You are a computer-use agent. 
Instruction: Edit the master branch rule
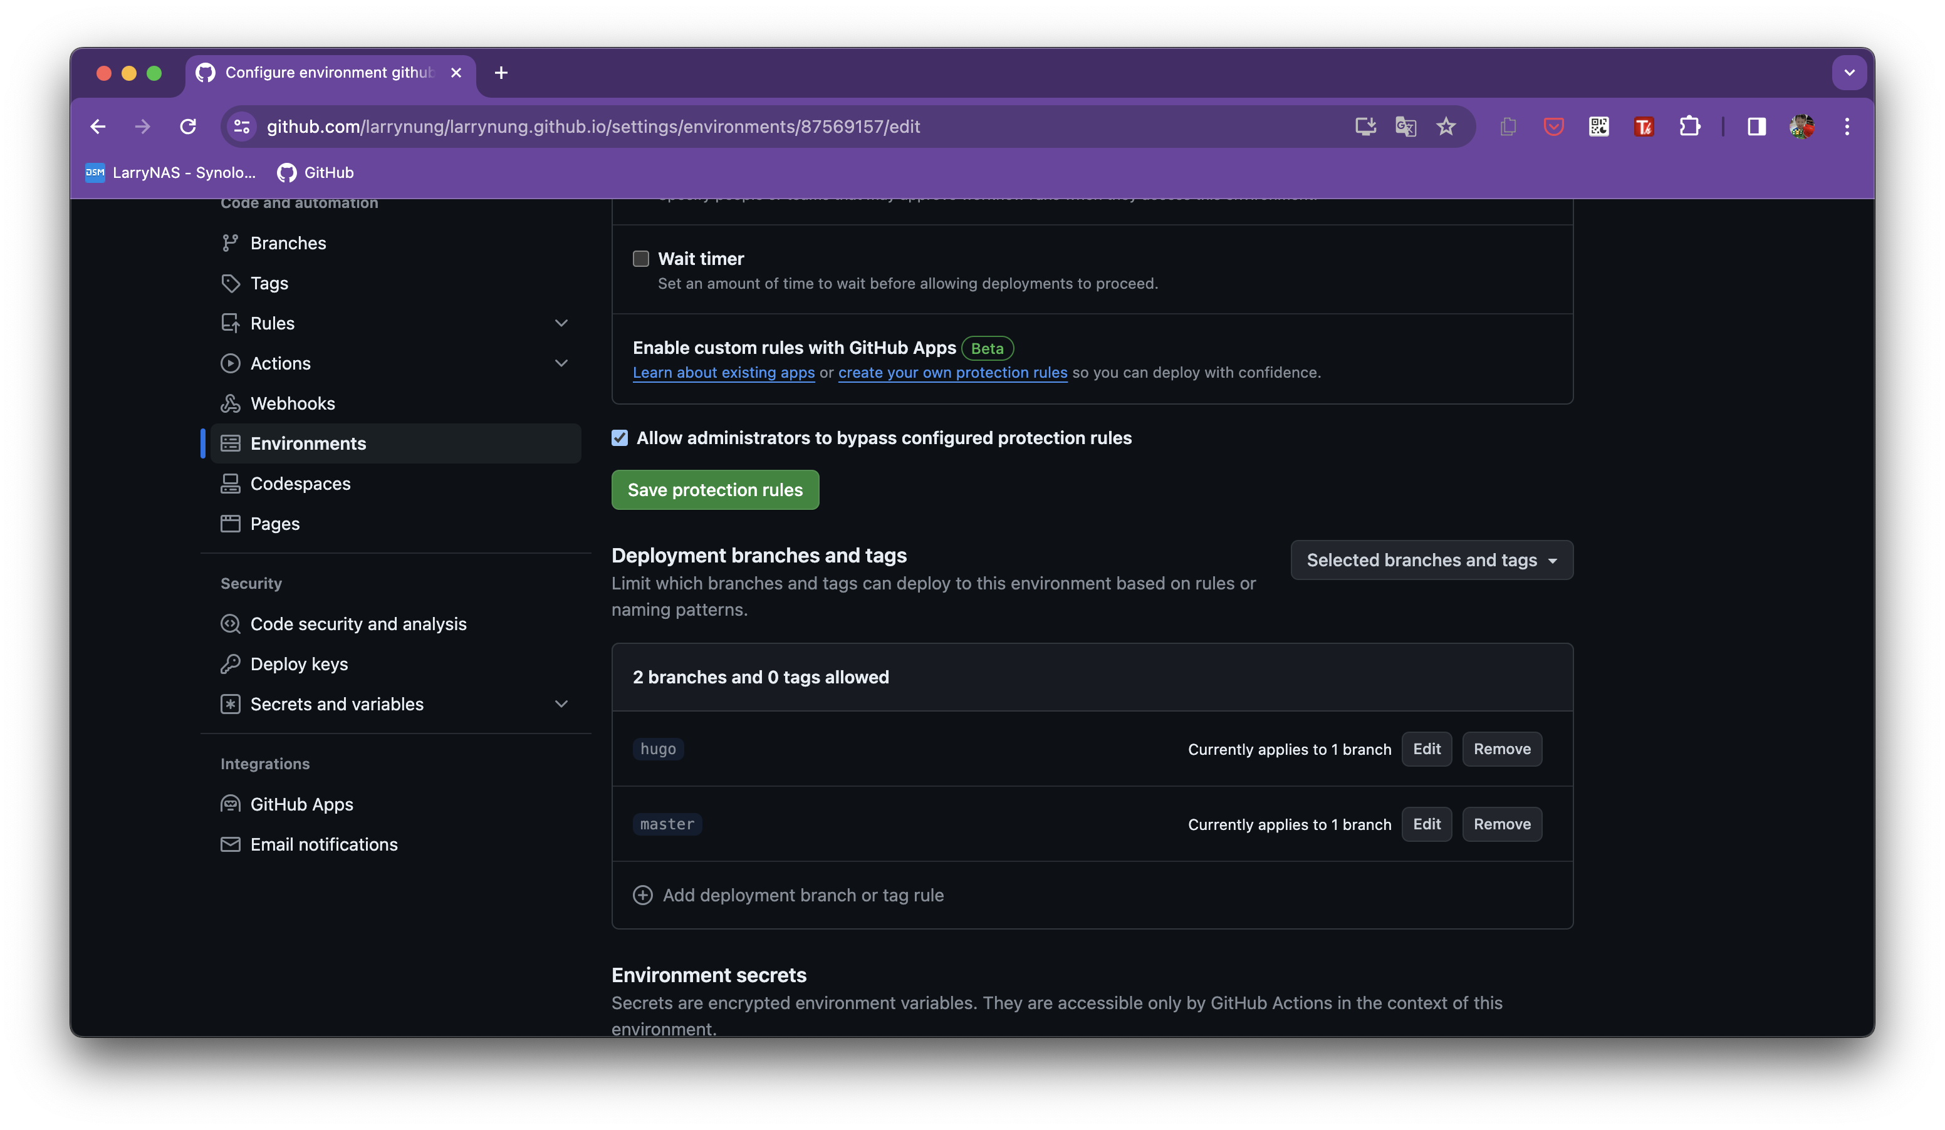coord(1426,824)
